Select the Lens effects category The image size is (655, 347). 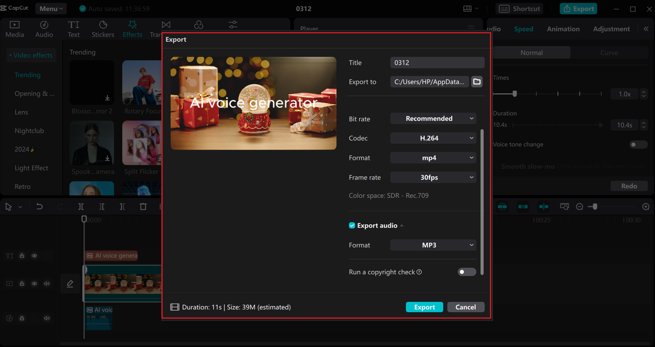click(x=21, y=112)
